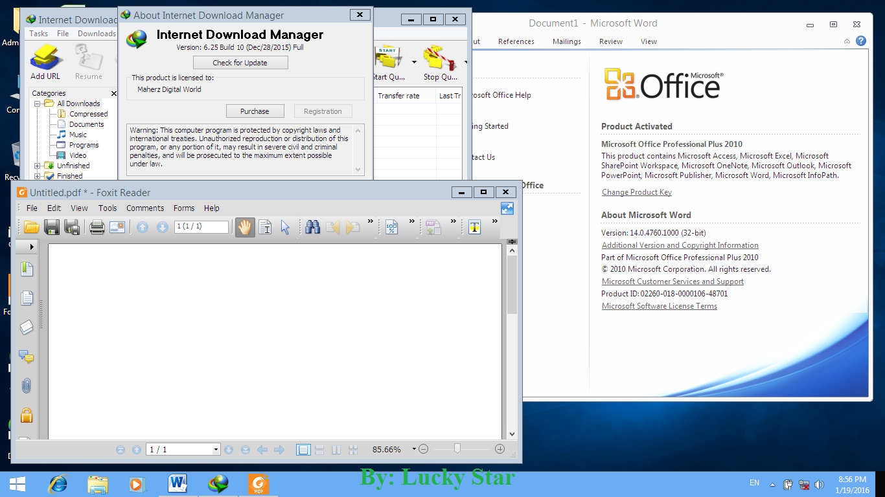Image resolution: width=885 pixels, height=497 pixels.
Task: Choose the Select Text tool in Foxit
Action: [265, 227]
